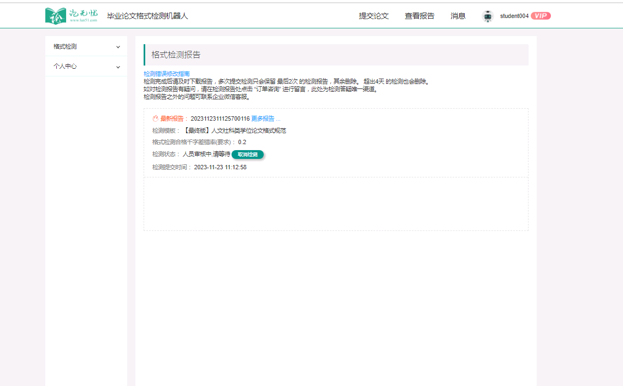Open the 提交论文 navigation item

373,16
